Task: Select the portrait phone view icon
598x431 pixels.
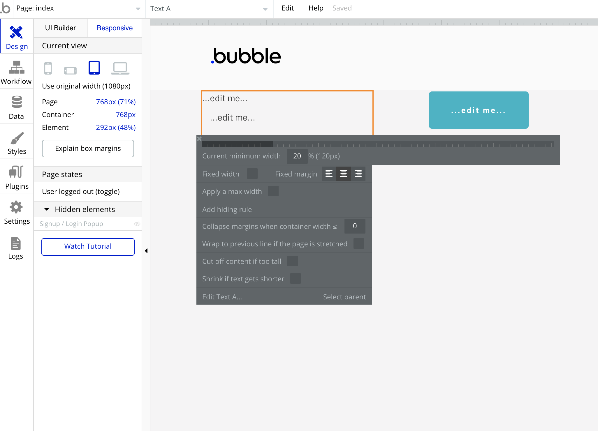Action: click(48, 68)
